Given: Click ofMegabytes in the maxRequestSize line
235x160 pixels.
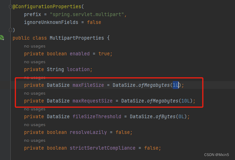Looking at the screenshot, I should click(x=163, y=101).
